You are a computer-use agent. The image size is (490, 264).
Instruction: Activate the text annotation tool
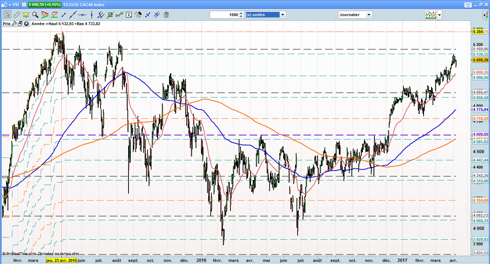129,15
